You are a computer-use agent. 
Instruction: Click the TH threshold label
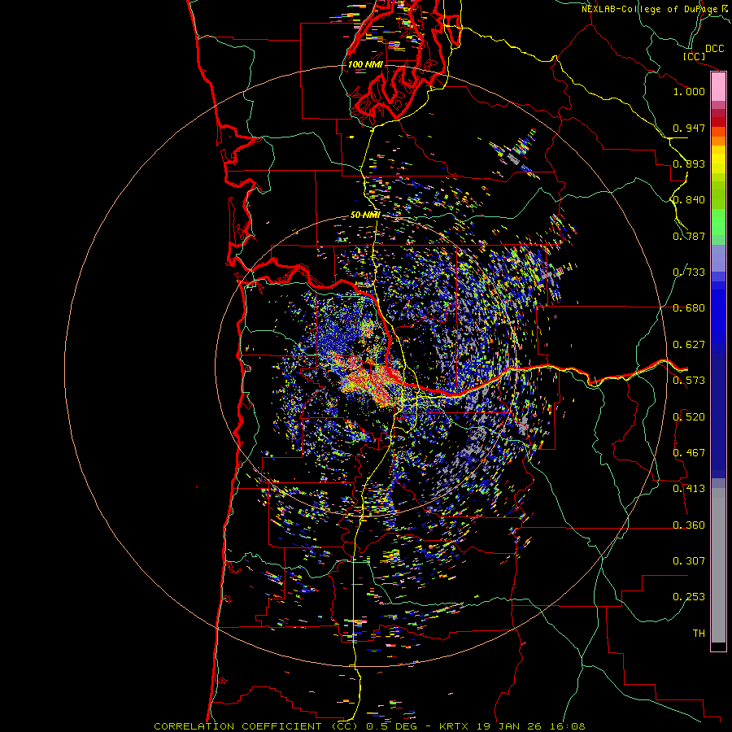click(699, 634)
